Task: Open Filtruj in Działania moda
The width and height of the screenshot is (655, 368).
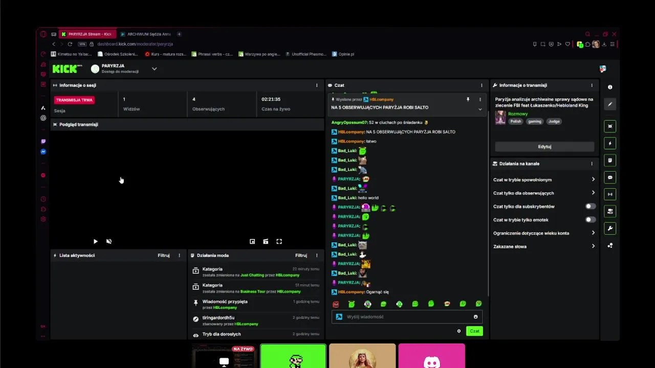Action: pos(301,255)
